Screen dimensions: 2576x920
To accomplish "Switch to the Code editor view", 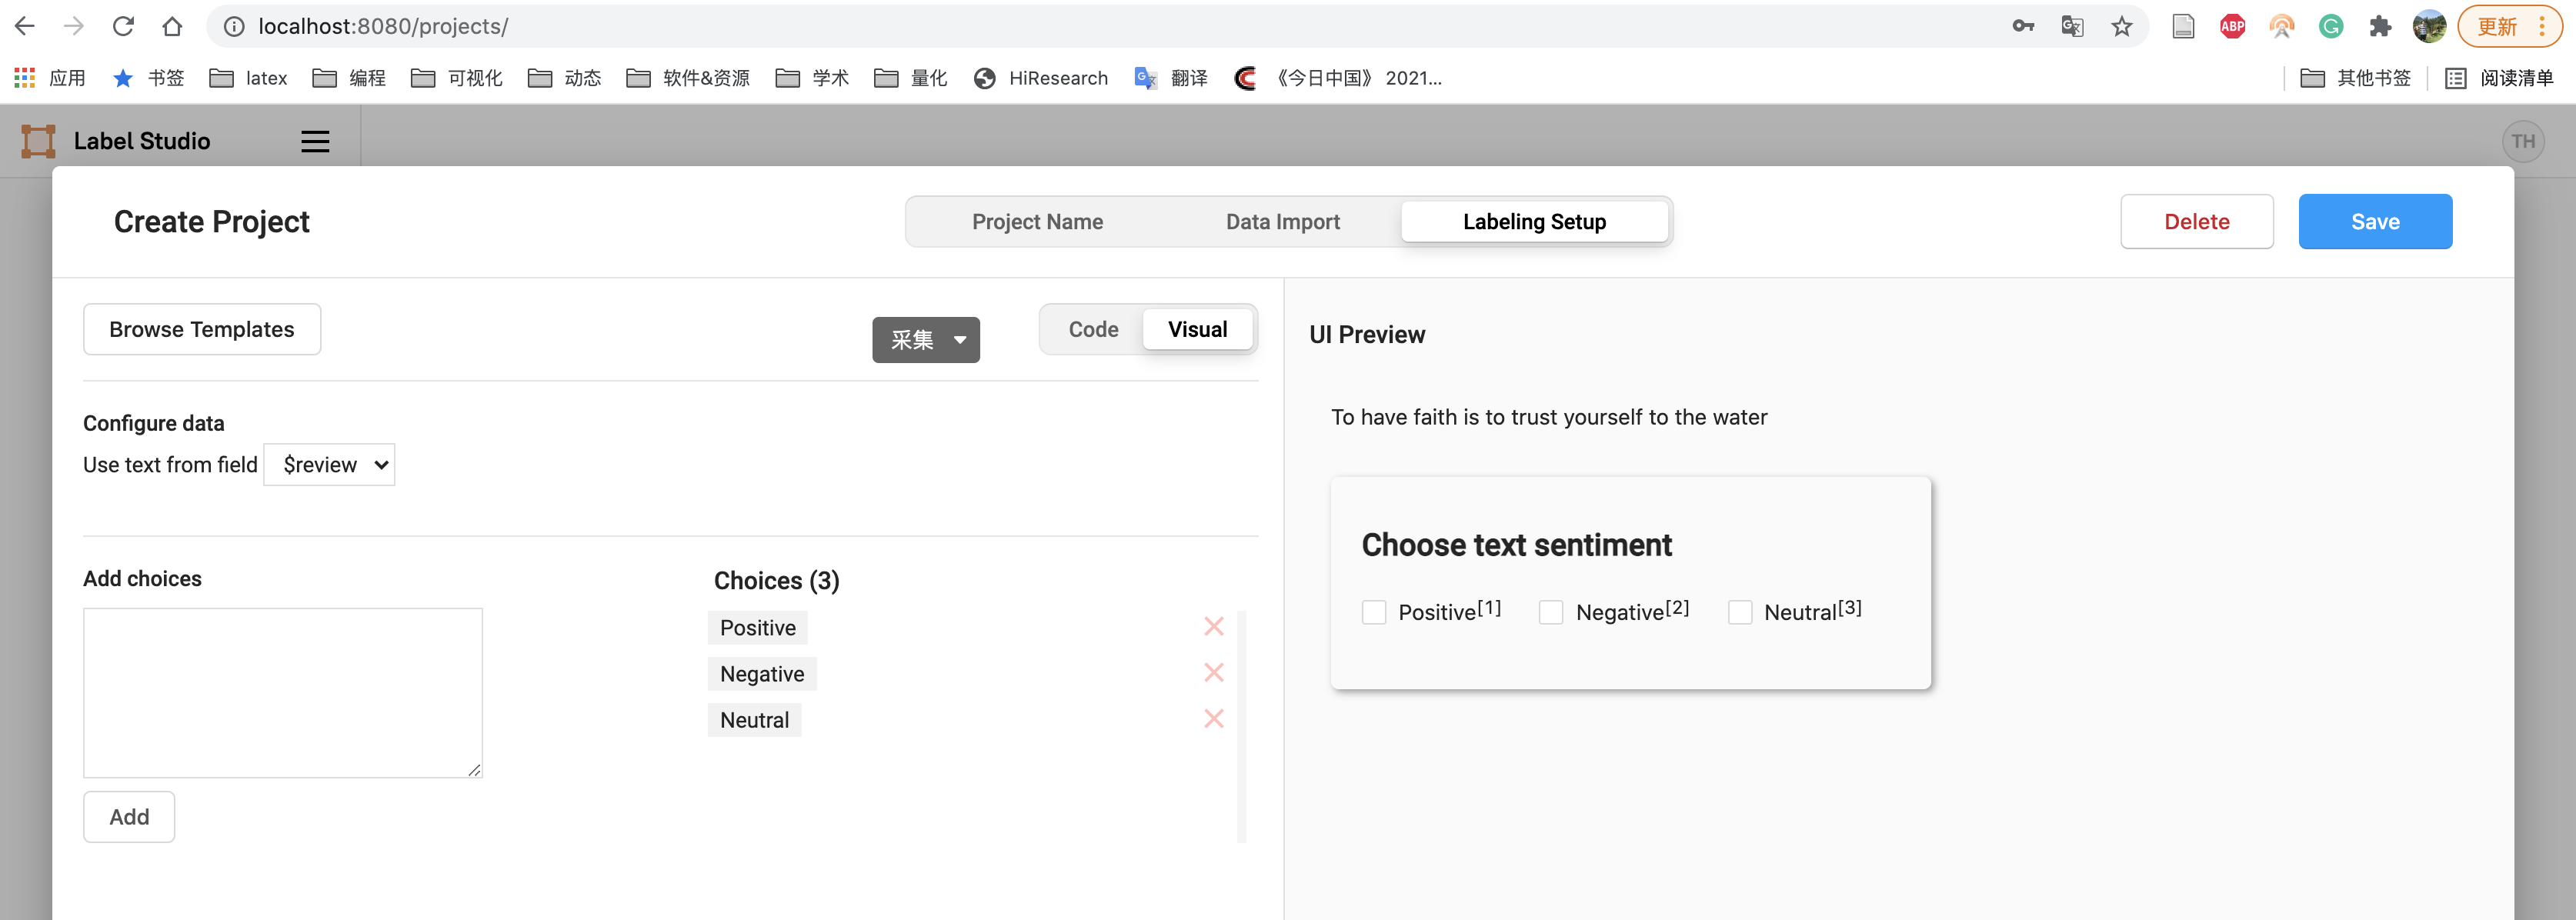I will [x=1093, y=330].
